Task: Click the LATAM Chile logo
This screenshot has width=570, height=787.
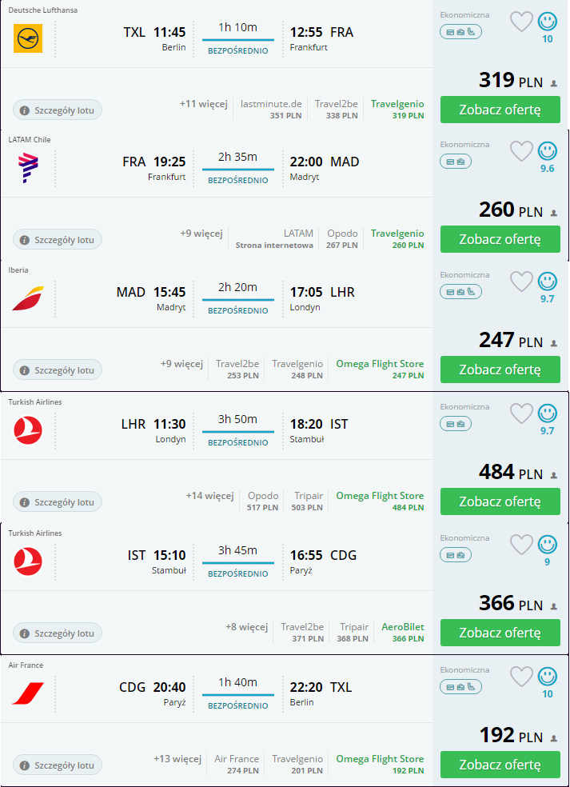Action: 28,168
